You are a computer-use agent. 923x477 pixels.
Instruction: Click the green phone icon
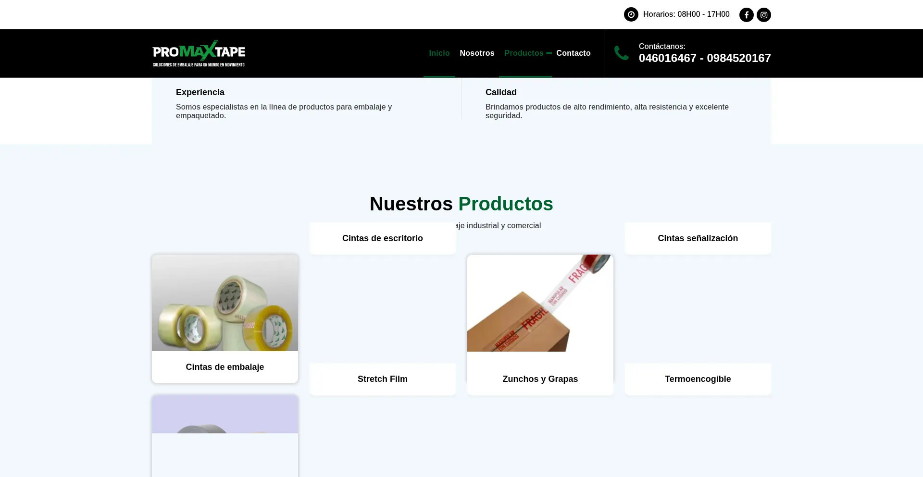(x=621, y=53)
